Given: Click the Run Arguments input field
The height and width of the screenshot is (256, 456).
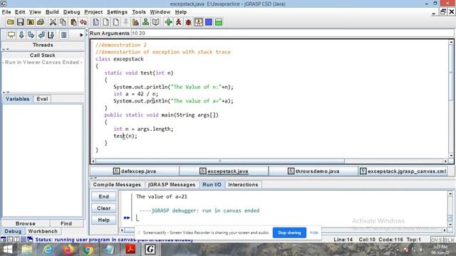Looking at the screenshot, I should [x=292, y=33].
